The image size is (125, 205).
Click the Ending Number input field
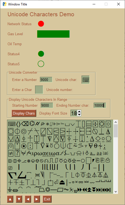click(x=100, y=105)
